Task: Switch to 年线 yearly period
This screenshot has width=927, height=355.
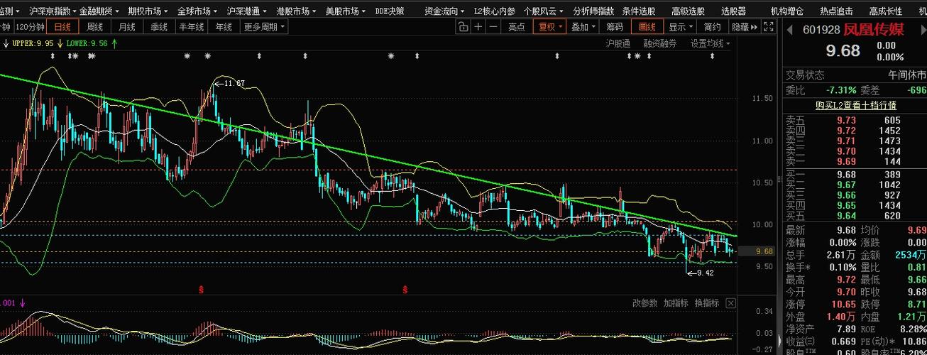Action: click(x=224, y=27)
